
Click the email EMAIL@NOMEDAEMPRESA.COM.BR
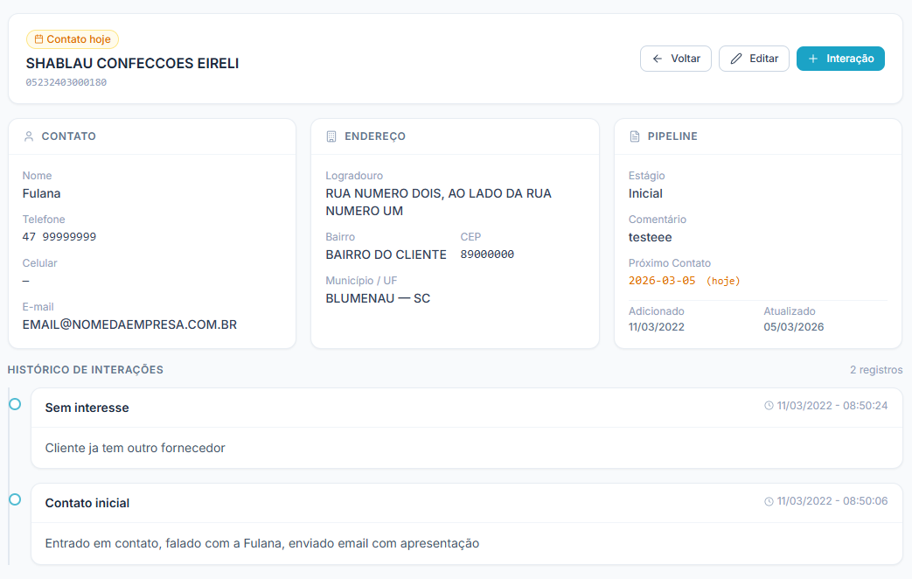[129, 324]
